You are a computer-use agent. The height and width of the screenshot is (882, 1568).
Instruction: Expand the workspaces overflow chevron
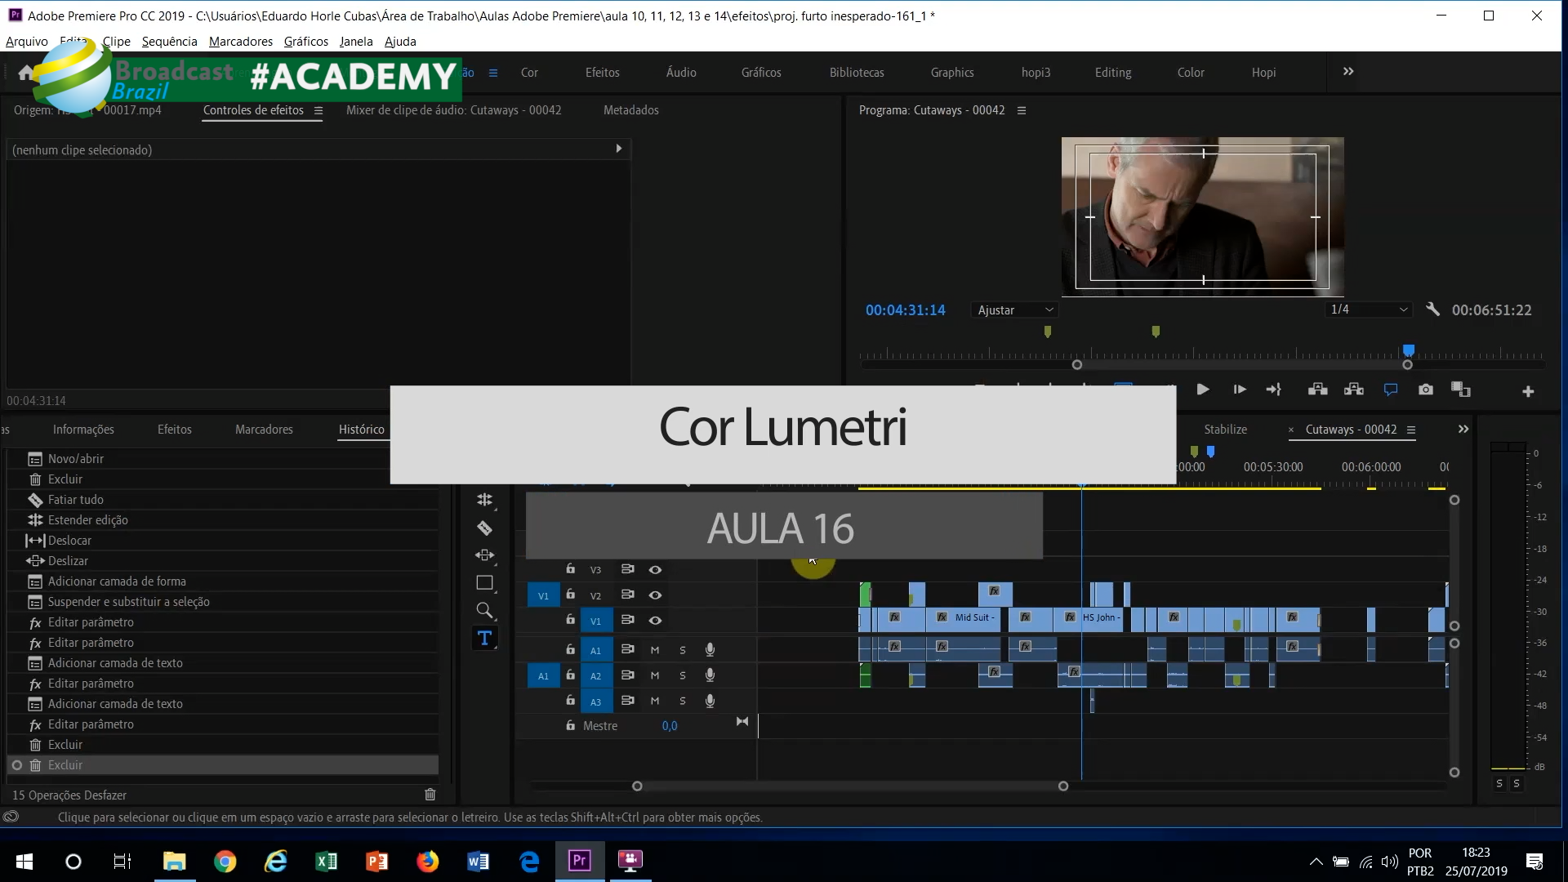1348,72
